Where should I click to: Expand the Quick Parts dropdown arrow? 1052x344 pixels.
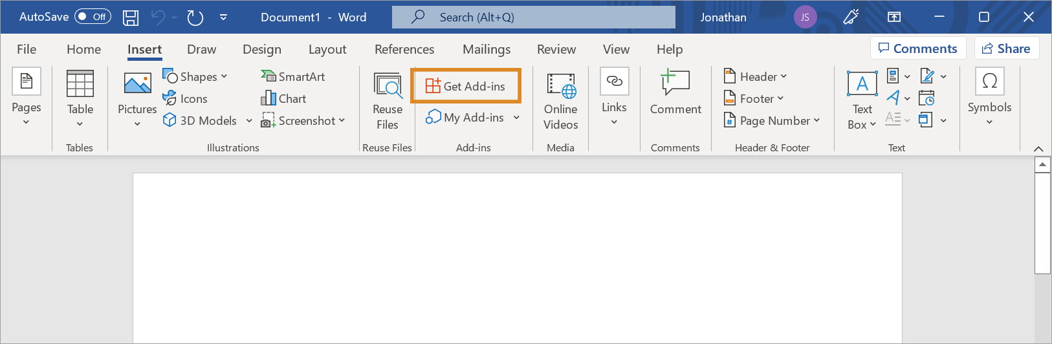pyautogui.click(x=908, y=76)
